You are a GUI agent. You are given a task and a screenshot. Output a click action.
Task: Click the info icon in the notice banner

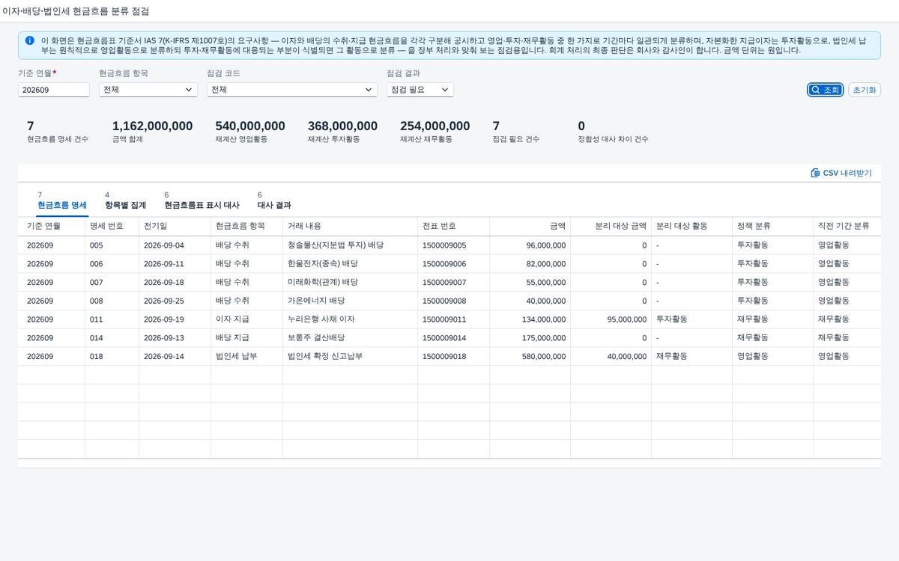pos(29,40)
